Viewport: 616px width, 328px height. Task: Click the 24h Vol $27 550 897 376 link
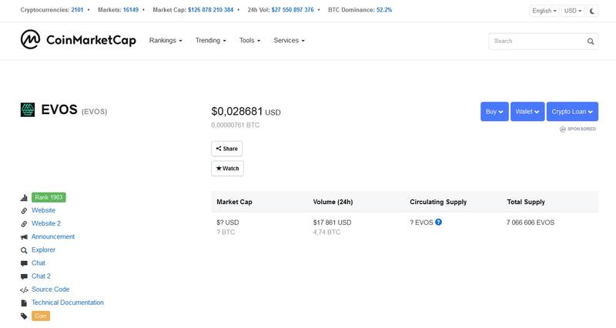pos(293,10)
